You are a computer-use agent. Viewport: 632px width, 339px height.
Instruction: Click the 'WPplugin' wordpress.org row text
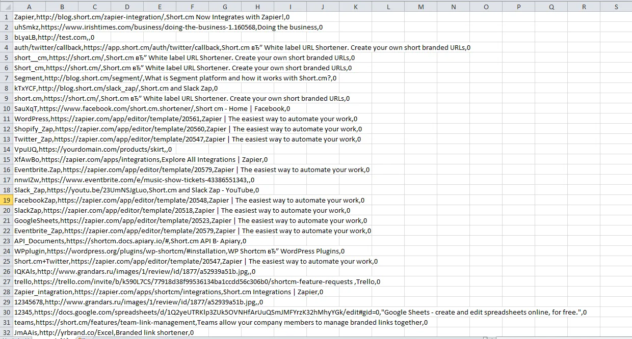coord(179,251)
